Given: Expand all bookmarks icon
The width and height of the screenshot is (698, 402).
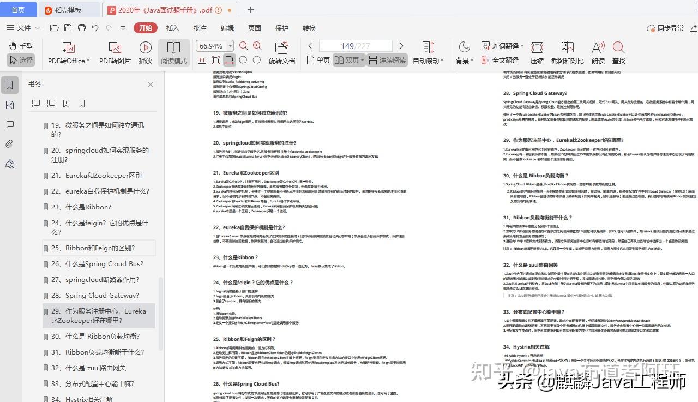Looking at the screenshot, I should click(36, 103).
